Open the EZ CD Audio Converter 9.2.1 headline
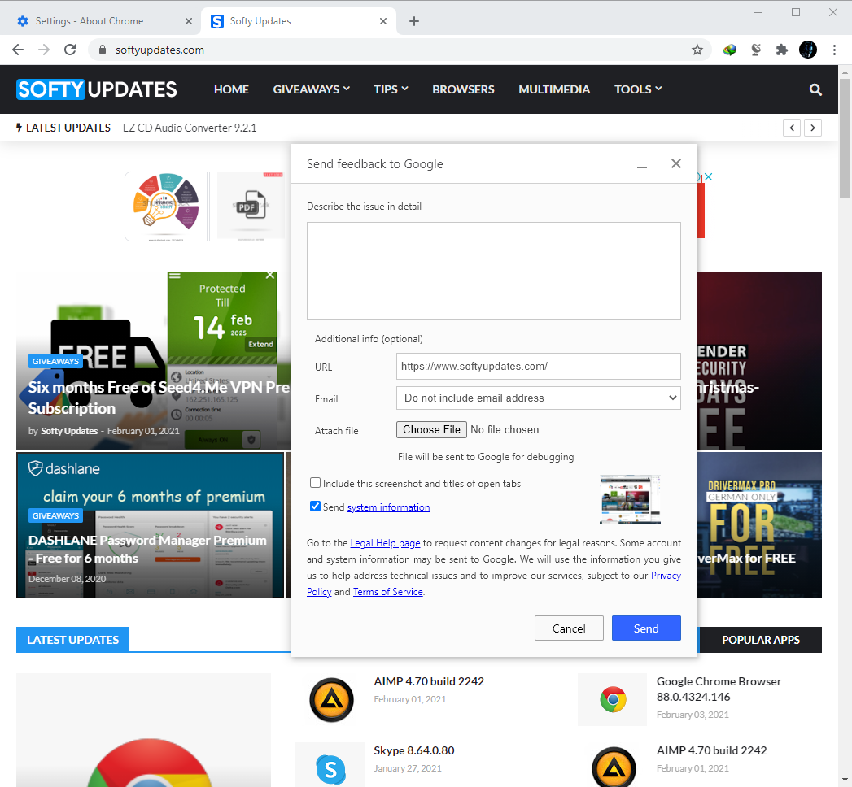The width and height of the screenshot is (852, 787). pyautogui.click(x=190, y=128)
